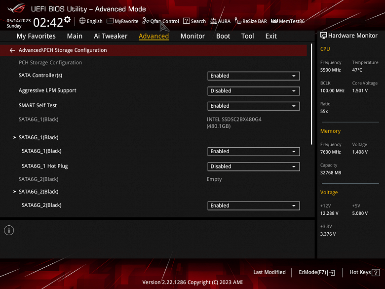Switch to My Favorites tab
This screenshot has height=289, width=385.
[36, 36]
